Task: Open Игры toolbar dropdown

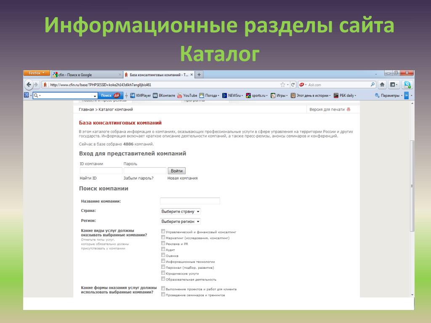Action: (279, 95)
